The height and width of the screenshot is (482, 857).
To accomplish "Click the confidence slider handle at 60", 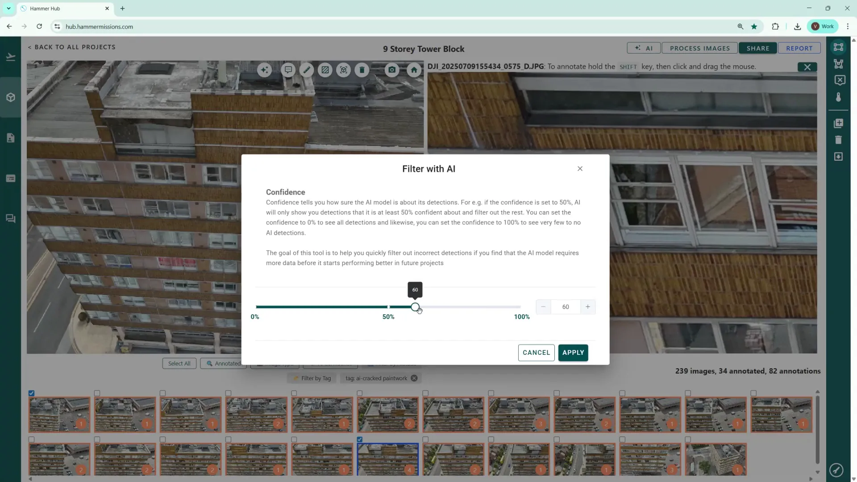I will tap(415, 307).
